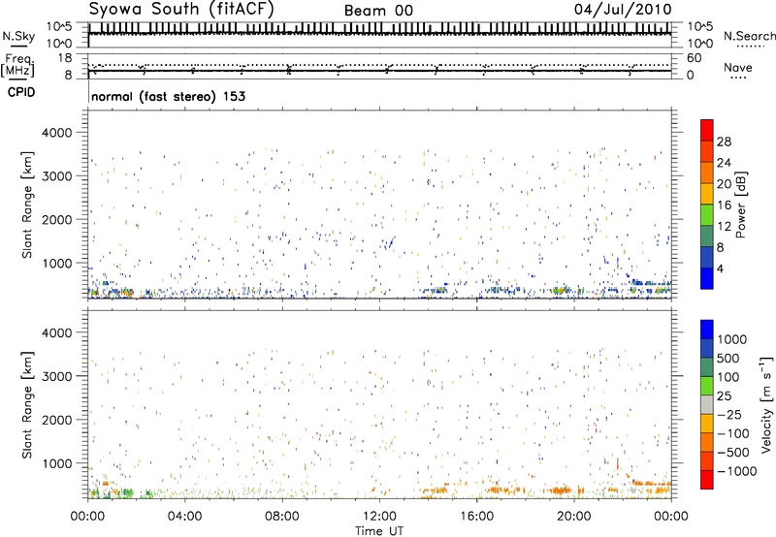Click the red segment of Power colorbar
The height and width of the screenshot is (537, 776).
point(707,130)
